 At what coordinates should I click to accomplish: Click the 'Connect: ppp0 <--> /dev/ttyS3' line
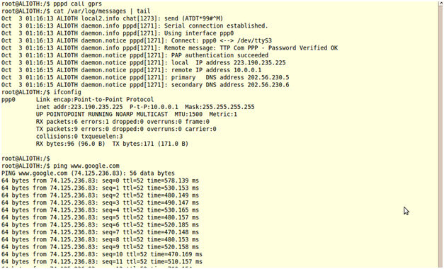[x=137, y=40]
